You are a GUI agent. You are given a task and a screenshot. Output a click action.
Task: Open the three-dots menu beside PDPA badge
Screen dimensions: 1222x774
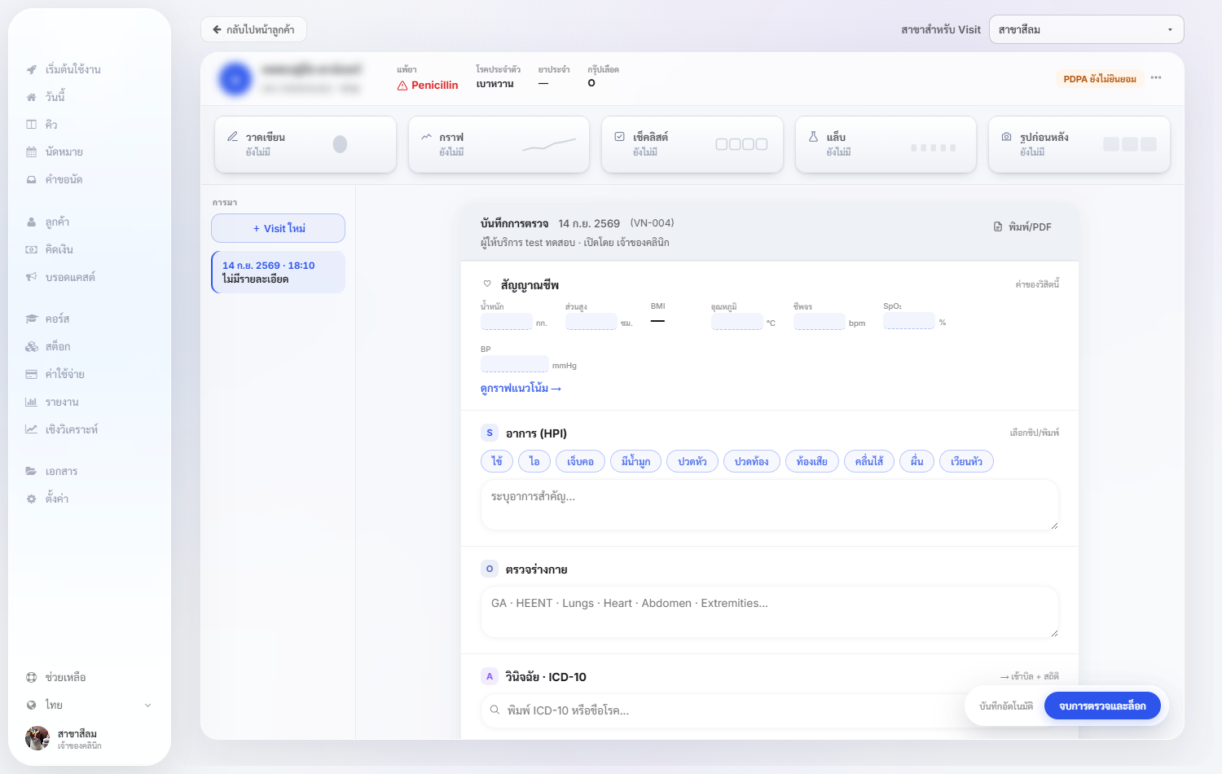[1156, 78]
